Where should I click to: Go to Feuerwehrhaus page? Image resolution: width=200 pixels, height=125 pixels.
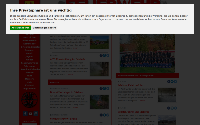coord(29,63)
